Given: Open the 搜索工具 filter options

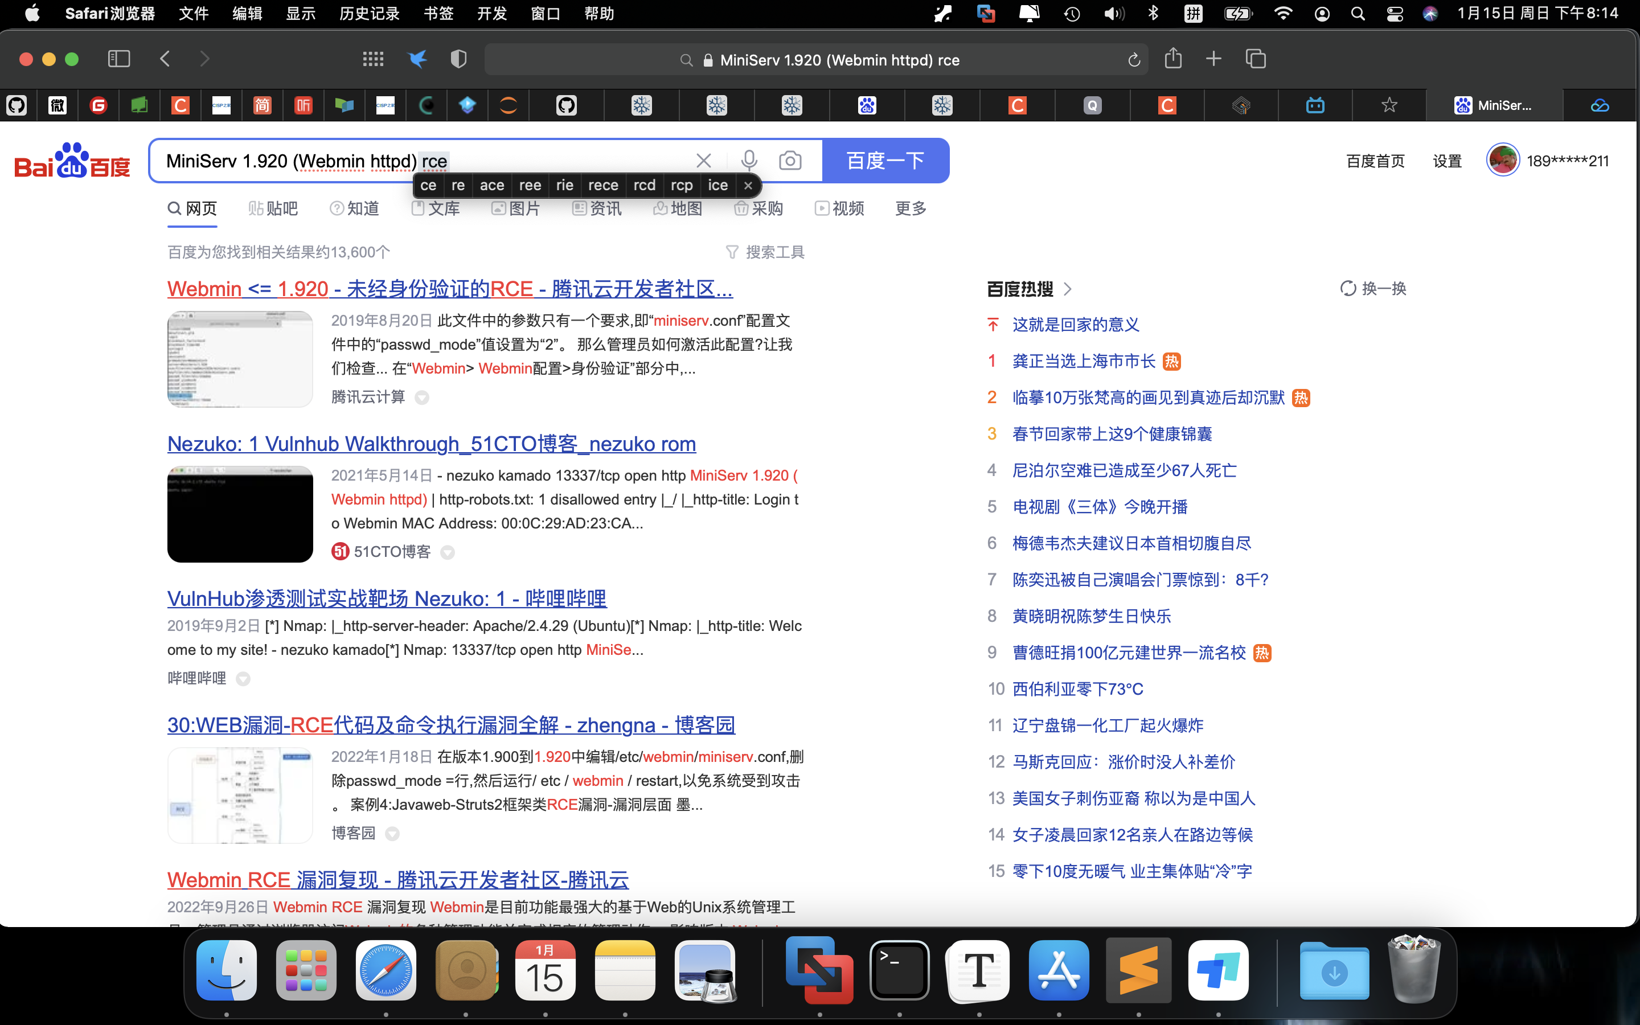Looking at the screenshot, I should [765, 252].
